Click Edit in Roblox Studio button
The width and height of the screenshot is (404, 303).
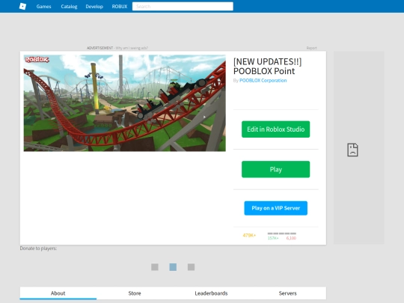[275, 129]
